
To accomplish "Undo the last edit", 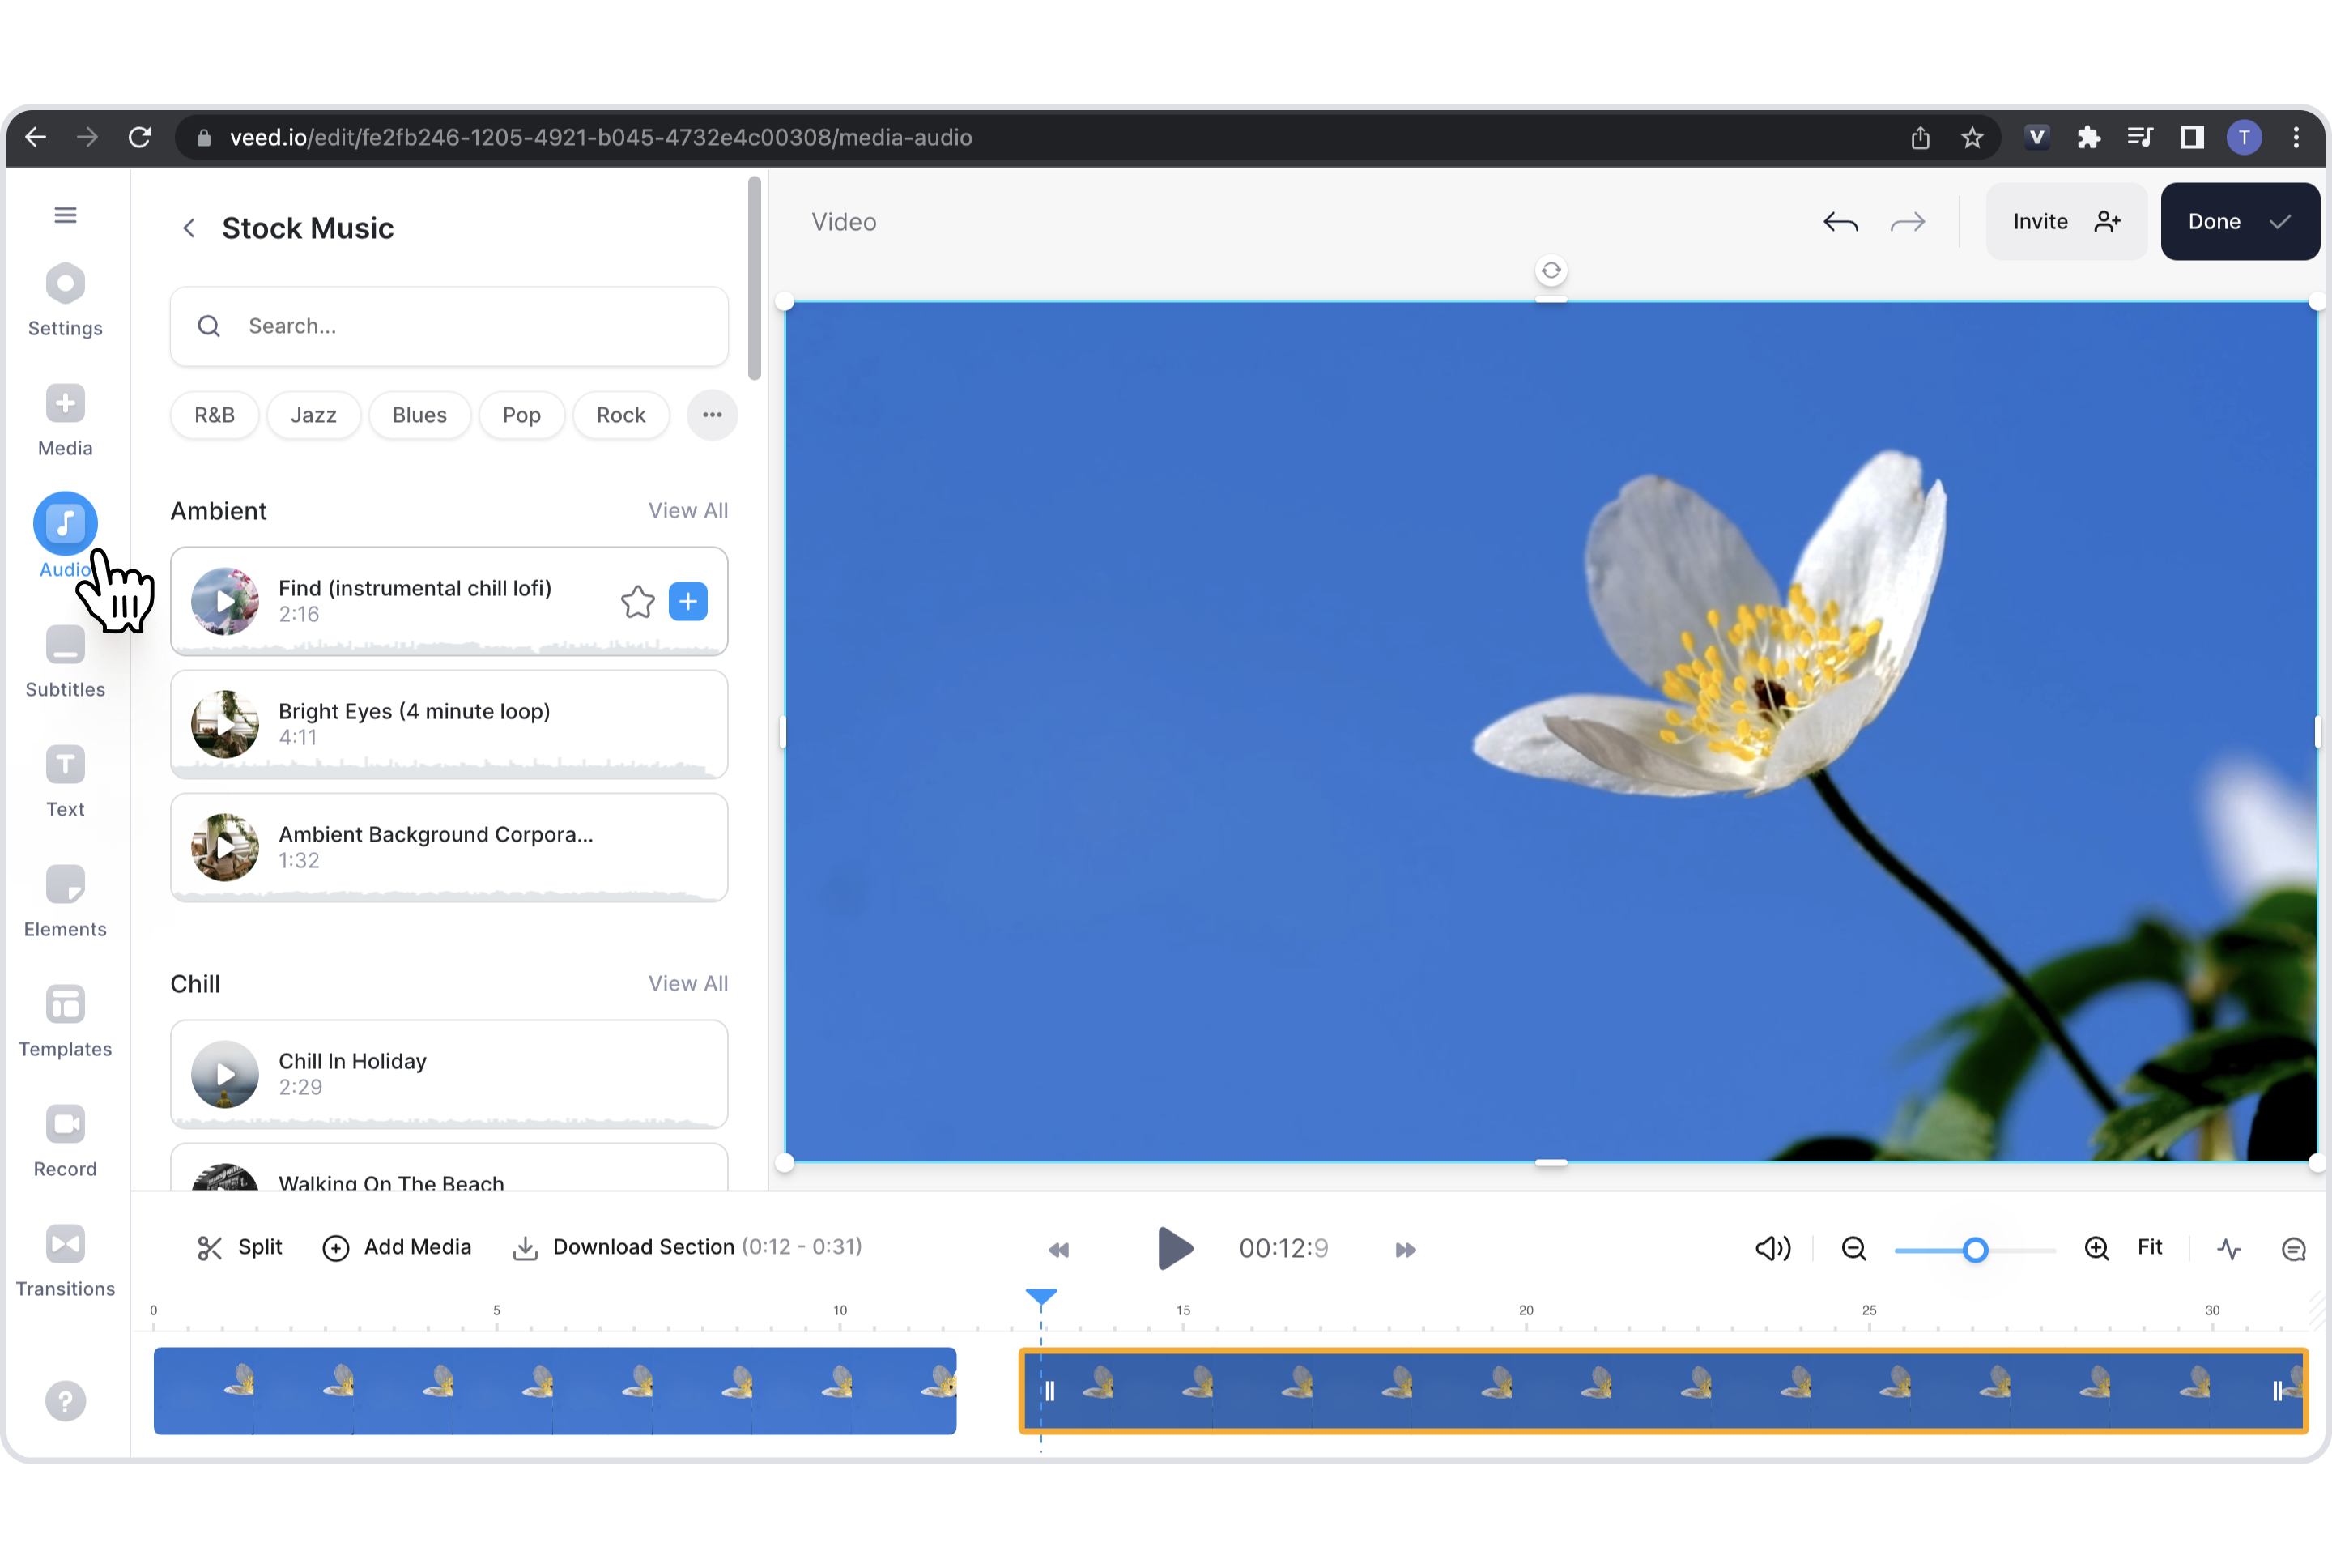I will pos(1840,221).
